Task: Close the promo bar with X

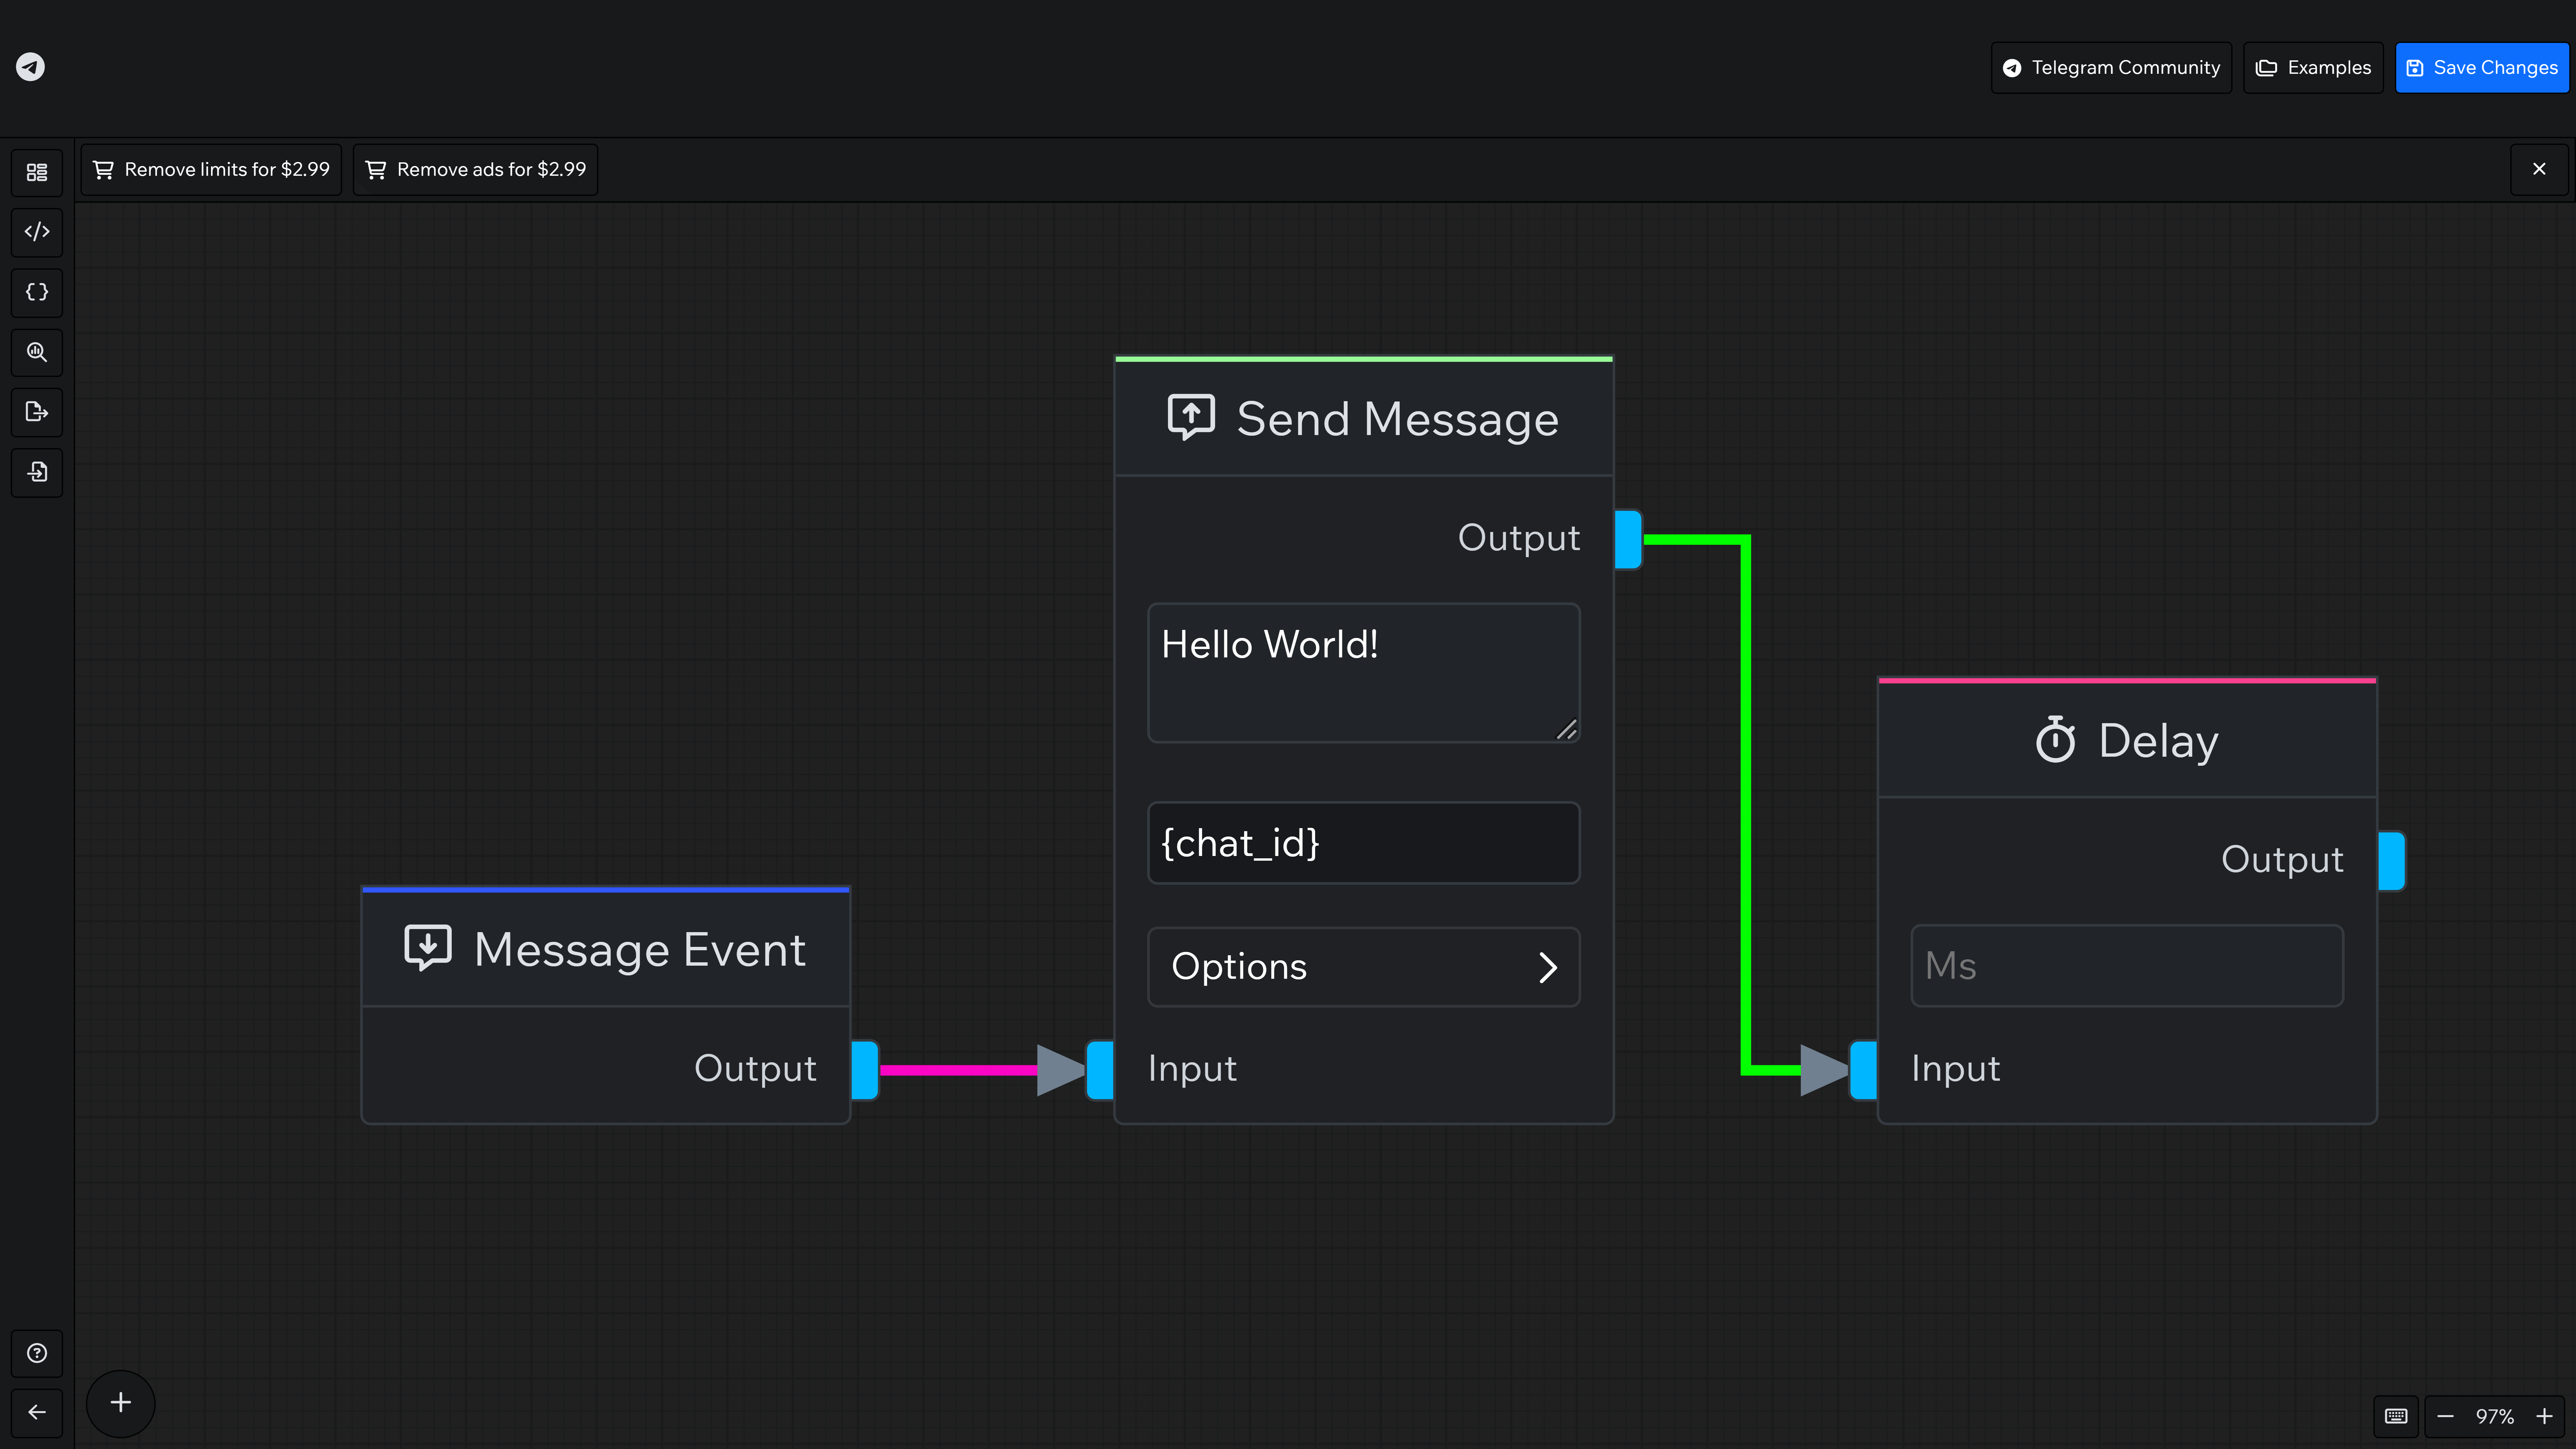Action: coord(2539,169)
